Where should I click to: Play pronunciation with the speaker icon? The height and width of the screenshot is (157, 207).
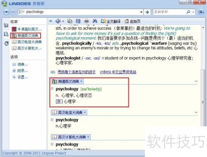58,21
